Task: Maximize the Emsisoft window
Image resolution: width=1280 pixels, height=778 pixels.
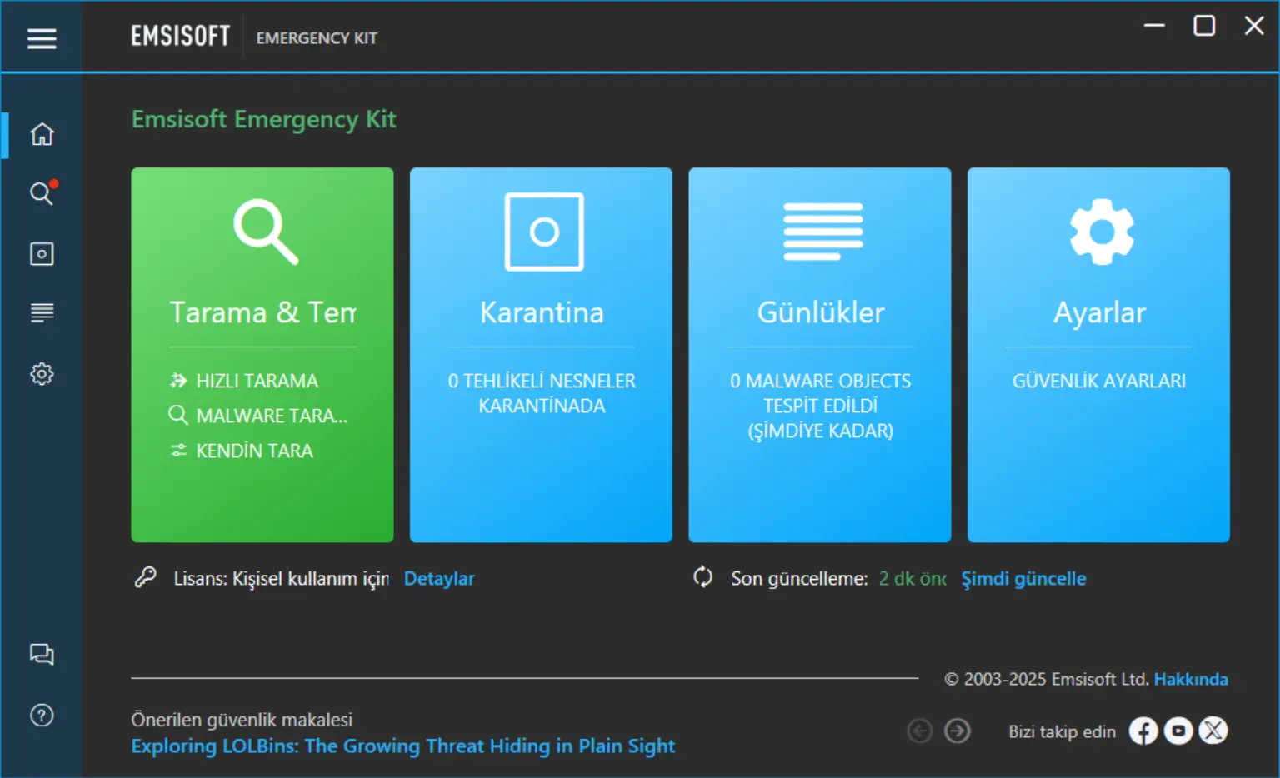Action: click(x=1204, y=26)
